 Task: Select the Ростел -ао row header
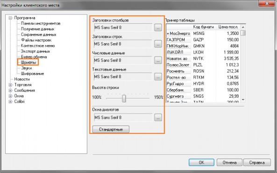point(179,78)
